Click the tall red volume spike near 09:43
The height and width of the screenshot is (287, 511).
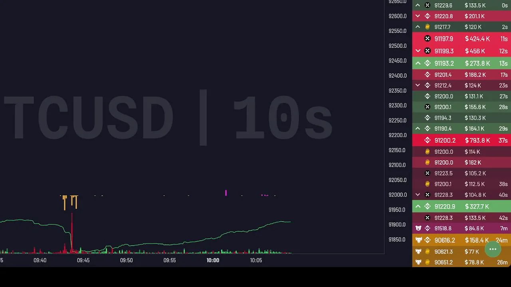point(72,233)
